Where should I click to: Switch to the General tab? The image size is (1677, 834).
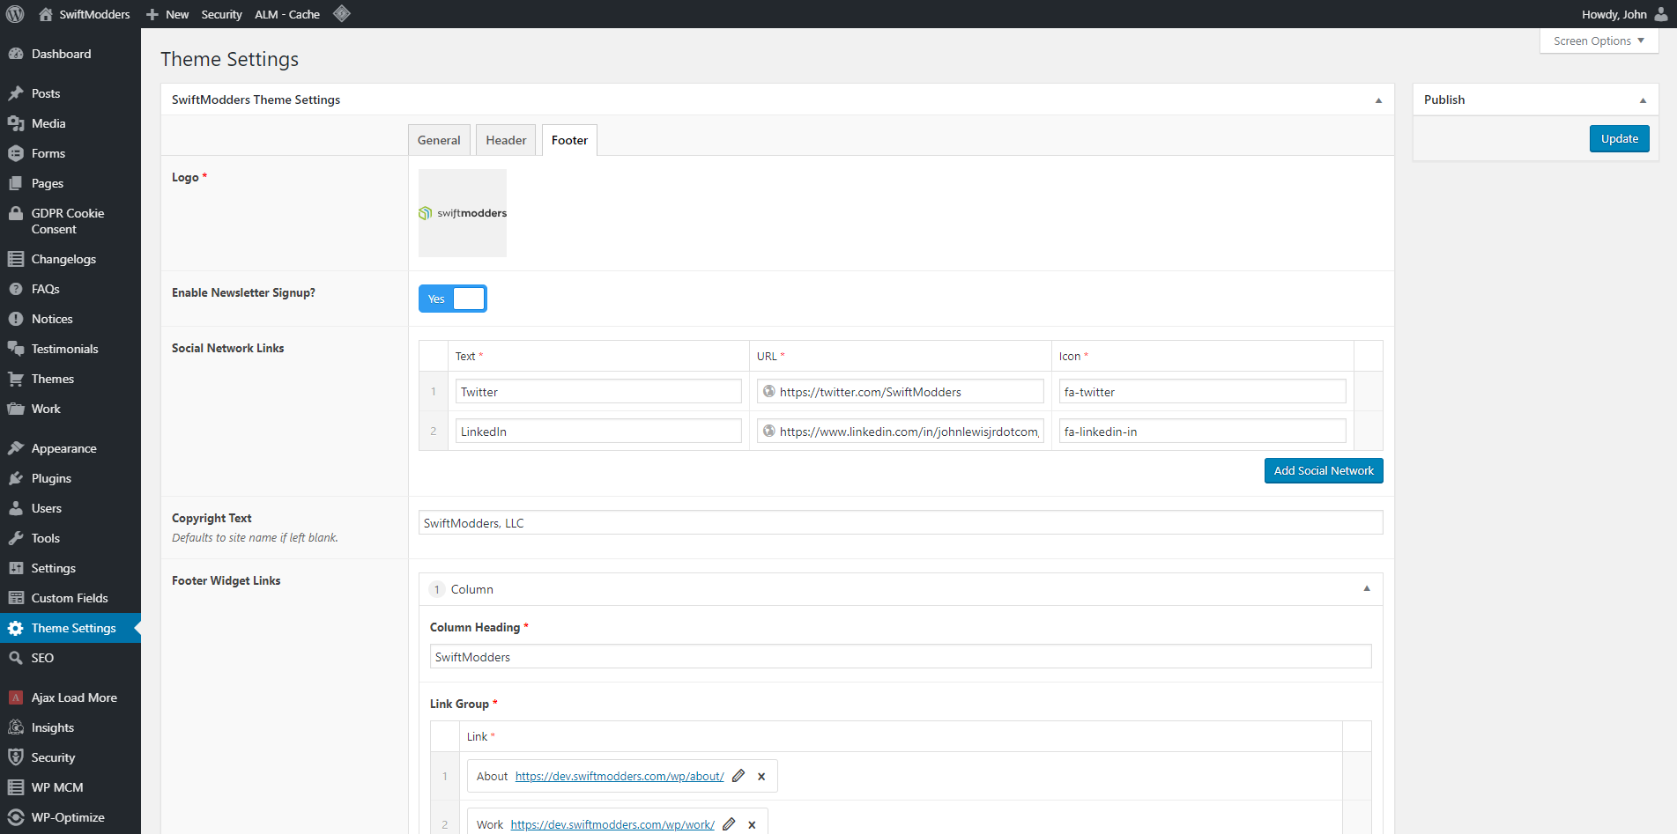[439, 140]
